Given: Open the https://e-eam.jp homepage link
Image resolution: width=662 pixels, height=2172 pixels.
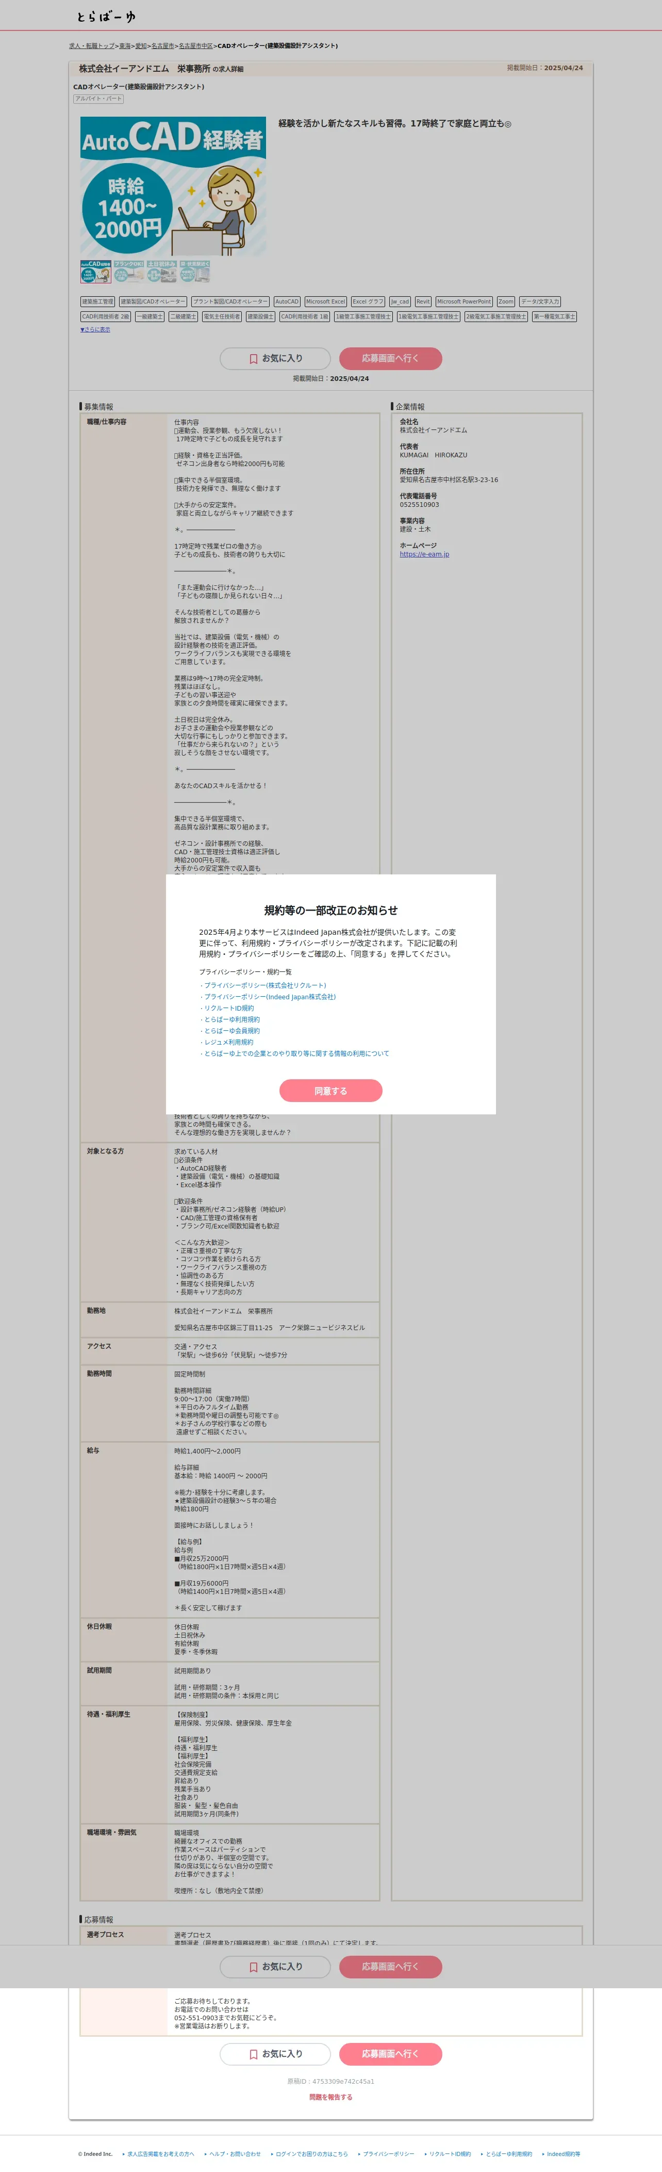Looking at the screenshot, I should pyautogui.click(x=424, y=554).
